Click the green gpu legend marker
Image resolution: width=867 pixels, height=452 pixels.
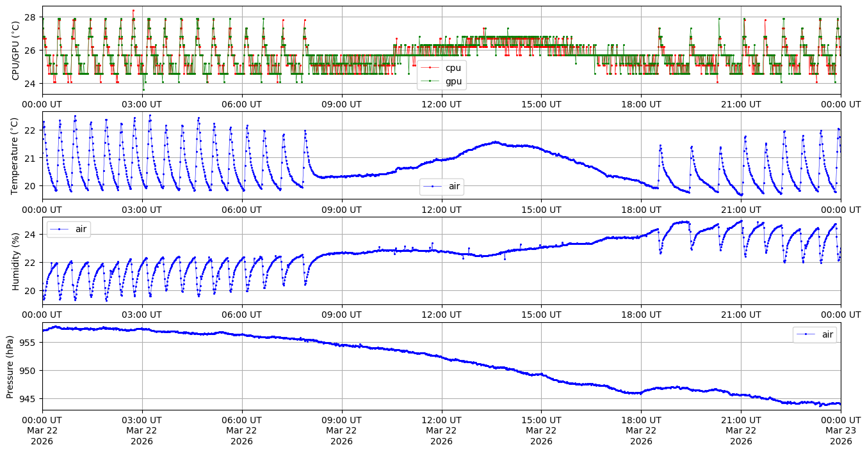(432, 81)
